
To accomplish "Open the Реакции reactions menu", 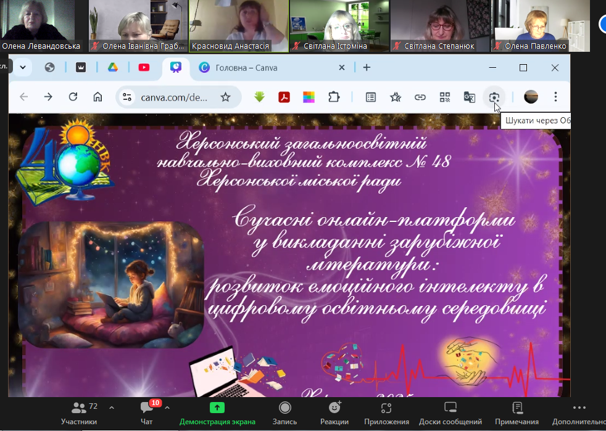I will (x=334, y=413).
